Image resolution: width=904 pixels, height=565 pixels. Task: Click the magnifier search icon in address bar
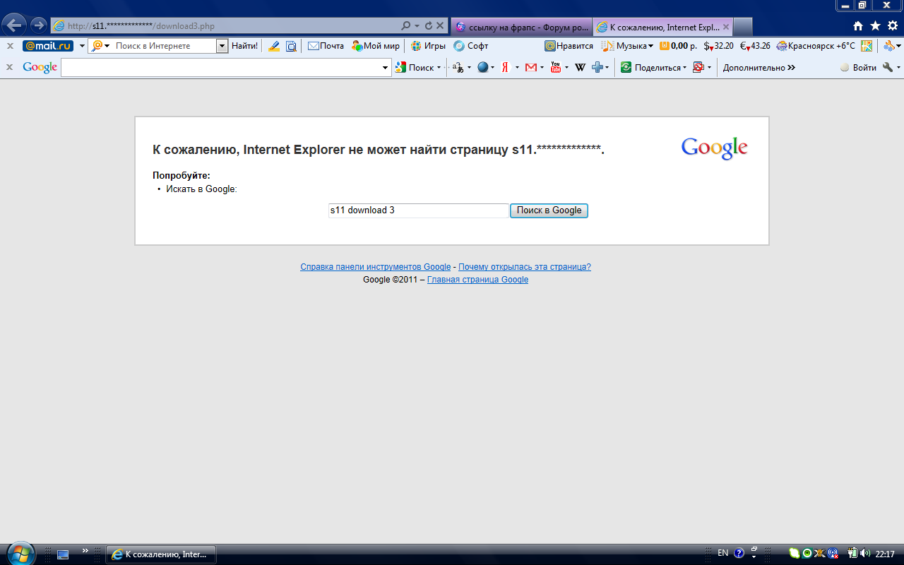[406, 26]
